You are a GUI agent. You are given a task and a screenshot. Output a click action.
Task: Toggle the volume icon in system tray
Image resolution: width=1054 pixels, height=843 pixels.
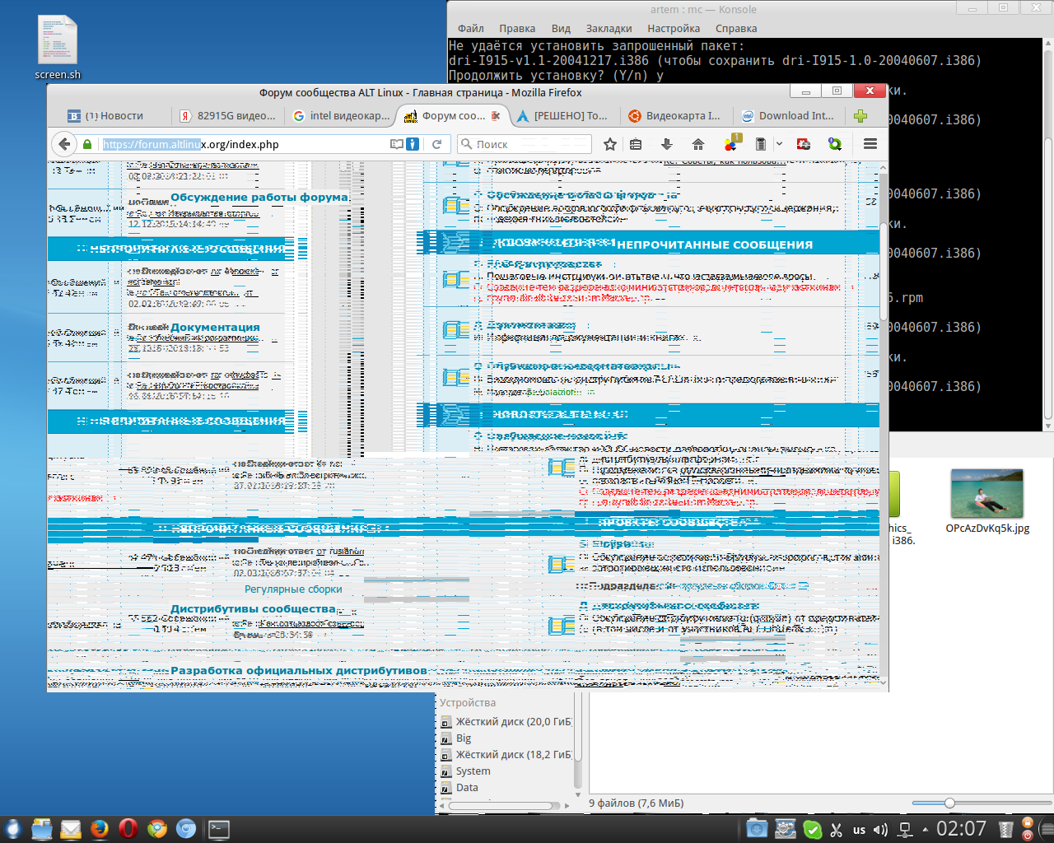[880, 830]
